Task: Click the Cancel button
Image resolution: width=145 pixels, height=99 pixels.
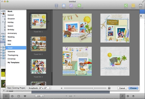Action: point(122,88)
